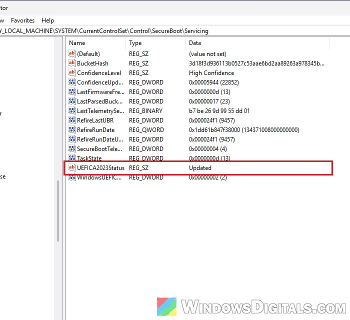Select the LastParsedBuck... value name
This screenshot has width=350, height=320.
(x=100, y=101)
